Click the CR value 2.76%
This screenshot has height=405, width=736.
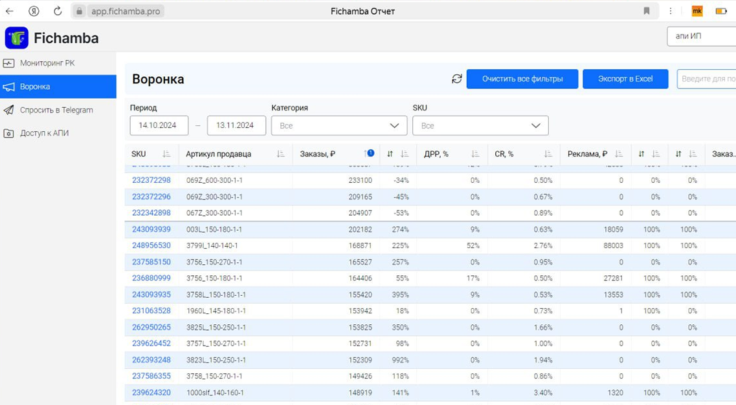(x=543, y=246)
